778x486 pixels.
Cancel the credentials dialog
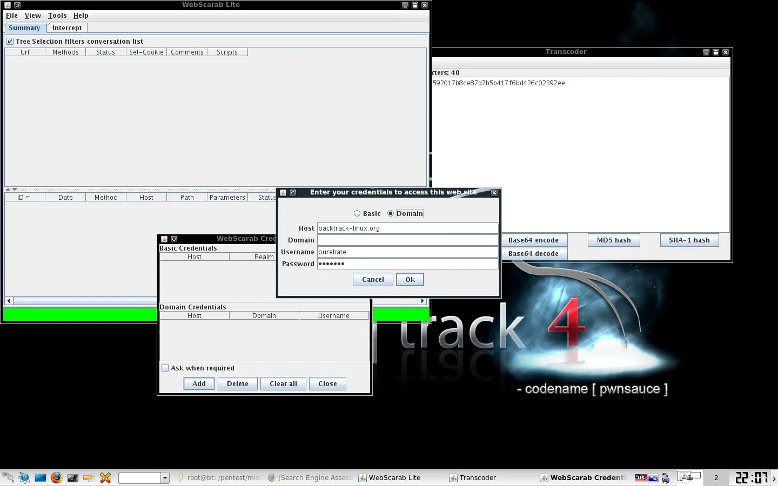coord(373,280)
